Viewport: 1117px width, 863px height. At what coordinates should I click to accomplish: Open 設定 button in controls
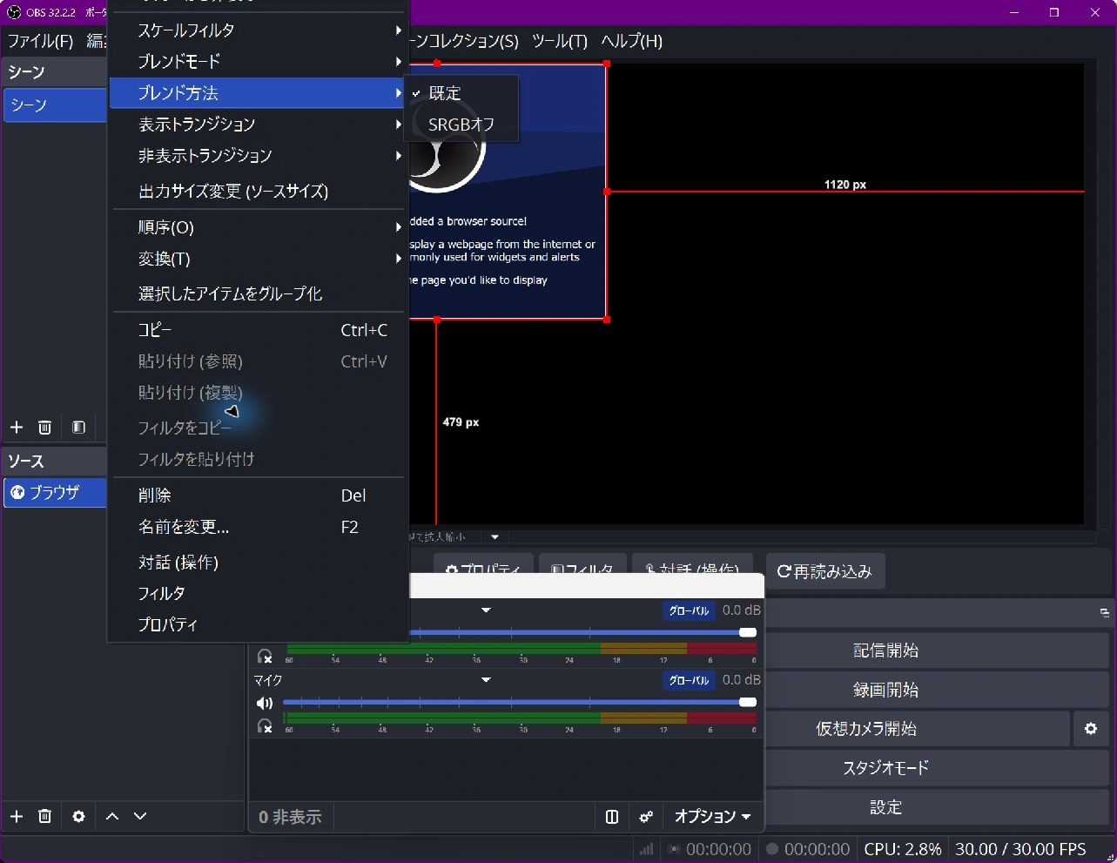point(885,806)
